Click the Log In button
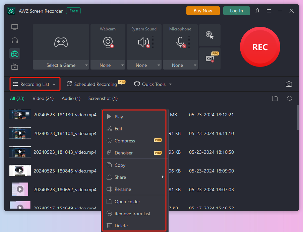 tap(236, 11)
